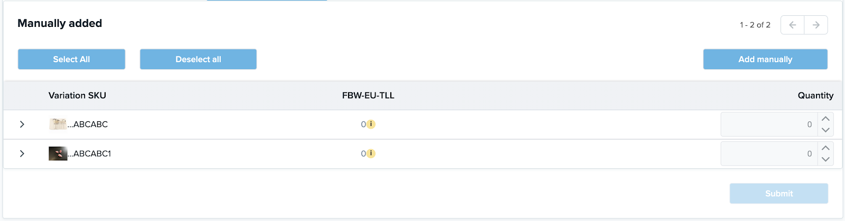The image size is (845, 221).
Task: Click the FBW-EU-TLL column header
Action: pyautogui.click(x=368, y=95)
